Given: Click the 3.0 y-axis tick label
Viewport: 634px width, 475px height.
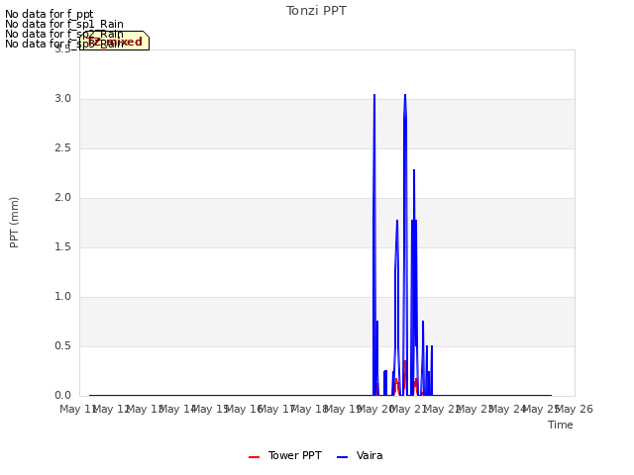Looking at the screenshot, I should (63, 99).
